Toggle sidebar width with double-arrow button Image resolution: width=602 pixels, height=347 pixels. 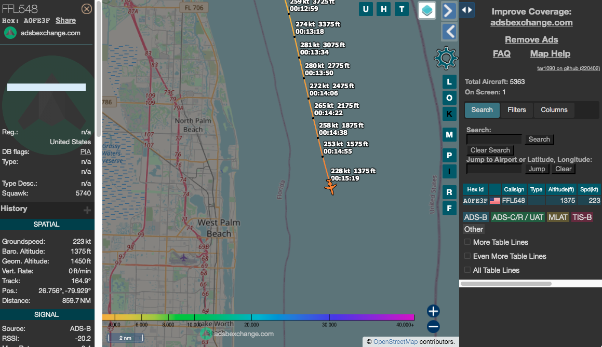pyautogui.click(x=467, y=9)
